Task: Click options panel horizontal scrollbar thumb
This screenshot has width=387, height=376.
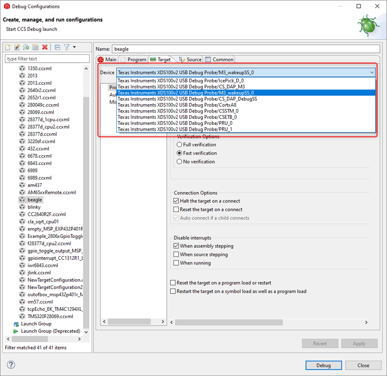Action: [229, 322]
